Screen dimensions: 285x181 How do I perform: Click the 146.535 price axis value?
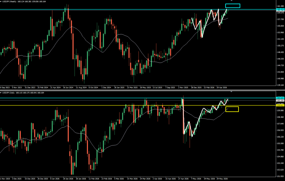point(281,59)
